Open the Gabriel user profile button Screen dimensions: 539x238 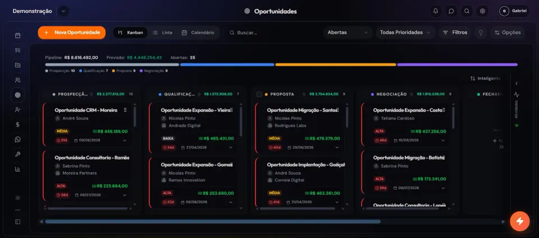(x=514, y=11)
